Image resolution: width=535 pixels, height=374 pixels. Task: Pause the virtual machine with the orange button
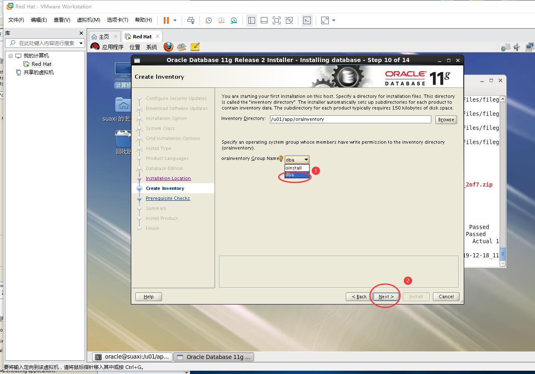166,20
